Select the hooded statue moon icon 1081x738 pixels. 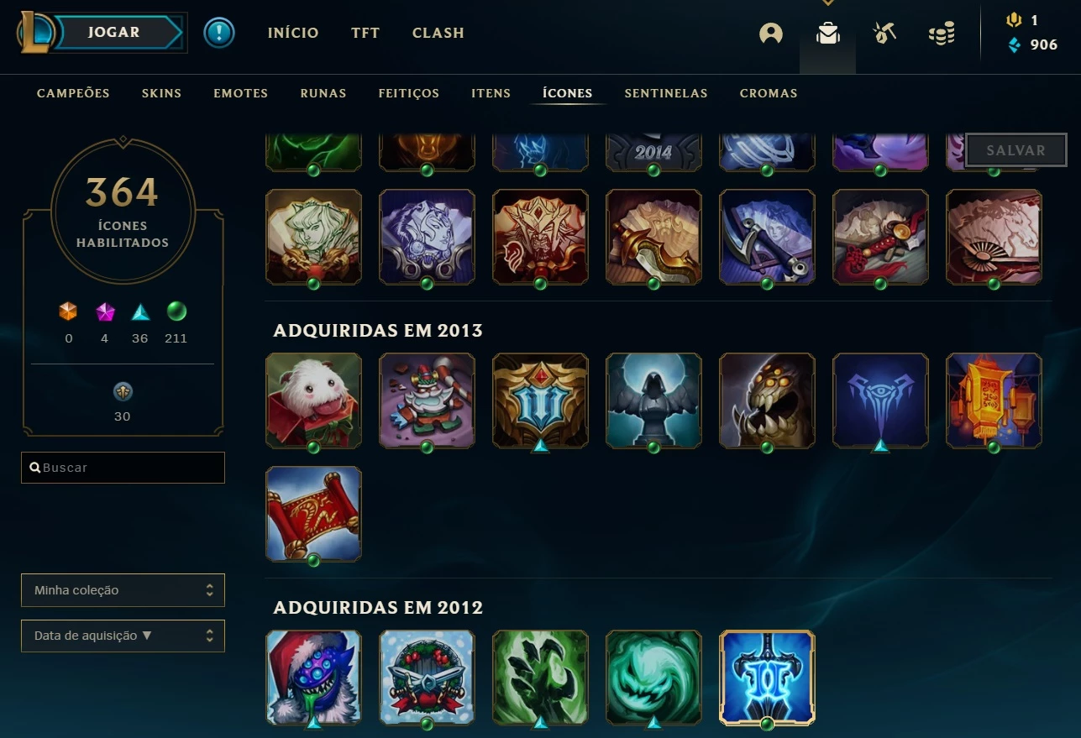(x=653, y=400)
